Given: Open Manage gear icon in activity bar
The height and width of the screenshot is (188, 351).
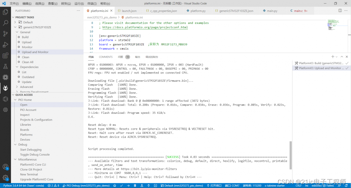Looking at the screenshot, I should pos(6,178).
